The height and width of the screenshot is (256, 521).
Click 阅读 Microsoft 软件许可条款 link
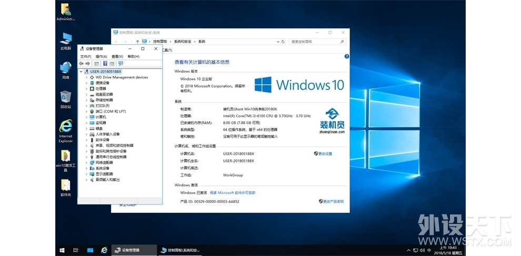[233, 192]
